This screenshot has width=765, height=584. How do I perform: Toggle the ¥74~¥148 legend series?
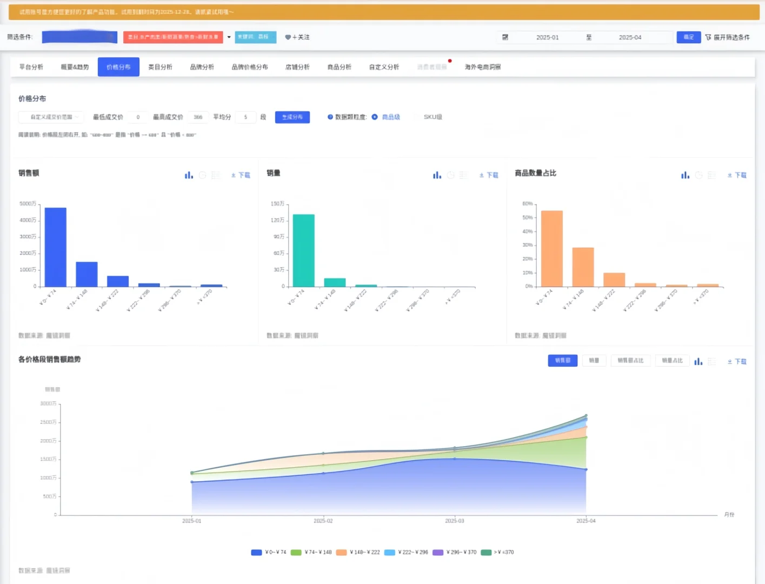point(311,552)
